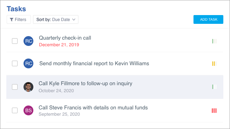Mark Send monthly financial report task complete
The image size is (230, 129).
point(15,63)
